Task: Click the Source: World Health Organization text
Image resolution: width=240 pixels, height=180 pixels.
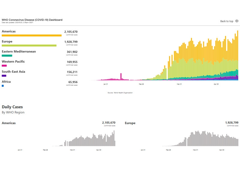Action: click(x=120, y=93)
